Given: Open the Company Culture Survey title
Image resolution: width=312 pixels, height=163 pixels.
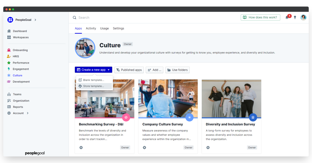Looking at the screenshot, I should point(163,124).
